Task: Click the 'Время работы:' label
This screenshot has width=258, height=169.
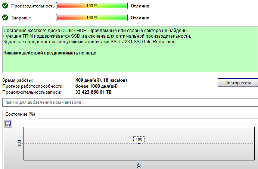Action: pyautogui.click(x=18, y=80)
